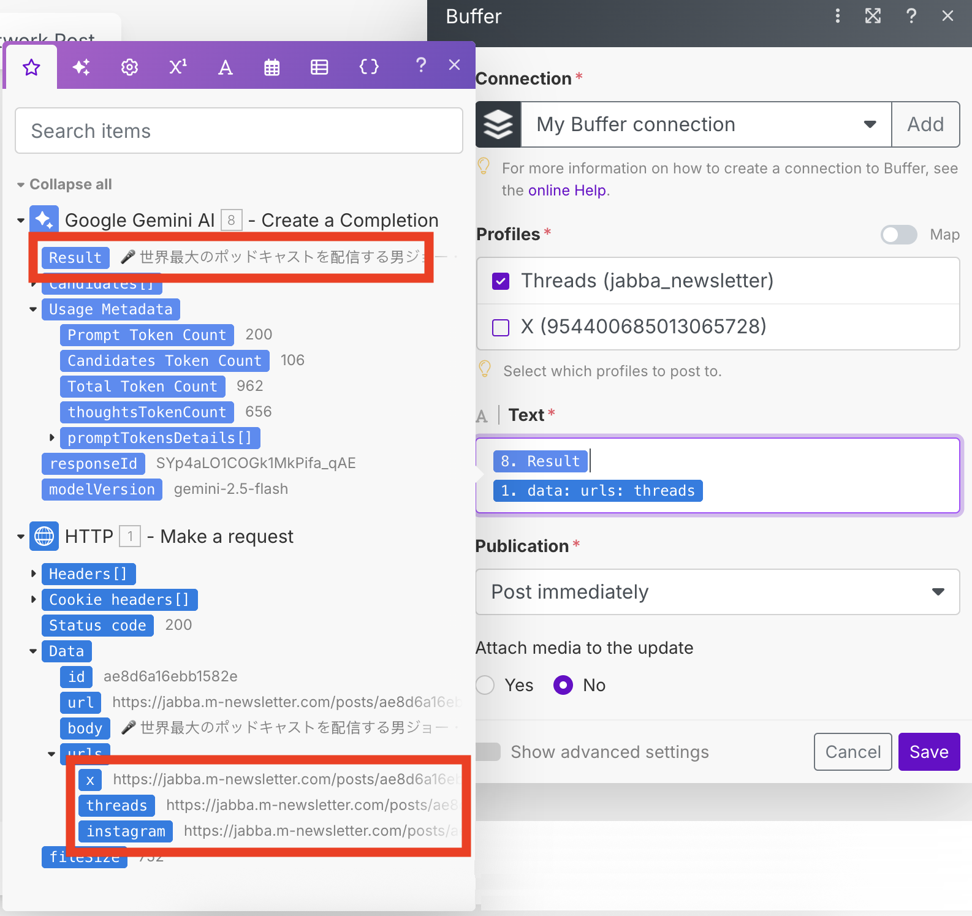Click Cancel button

click(x=853, y=752)
